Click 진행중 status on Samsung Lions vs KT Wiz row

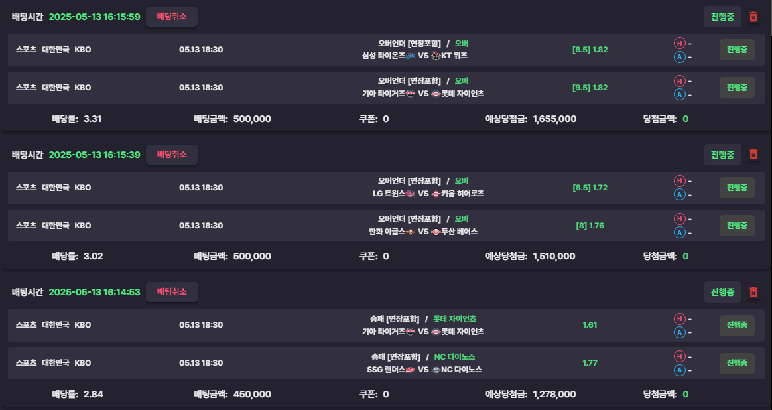coord(737,50)
